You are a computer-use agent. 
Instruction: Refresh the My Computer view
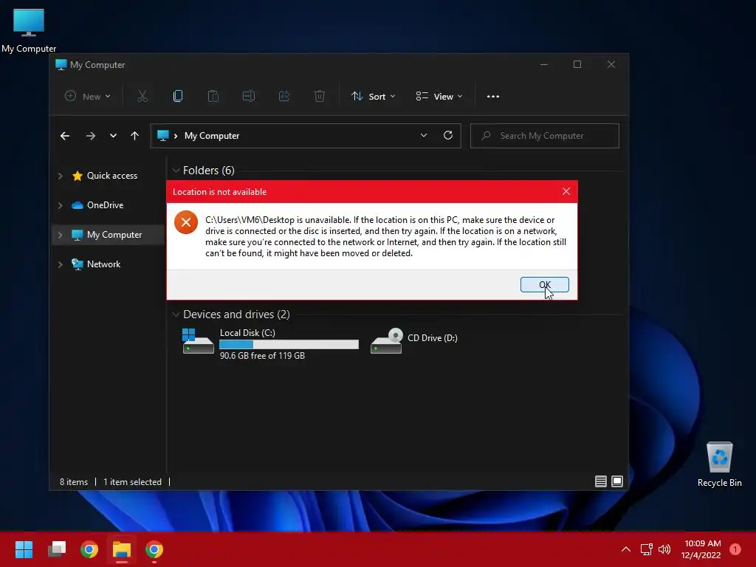[x=448, y=136]
